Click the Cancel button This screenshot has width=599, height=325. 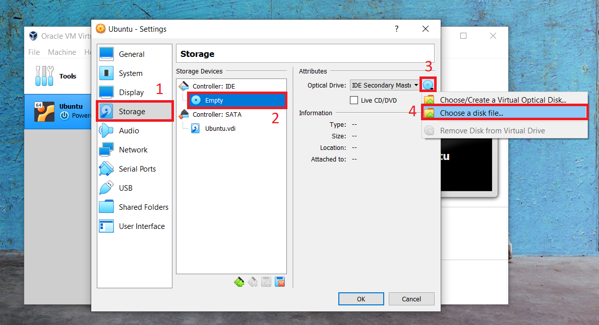point(411,299)
